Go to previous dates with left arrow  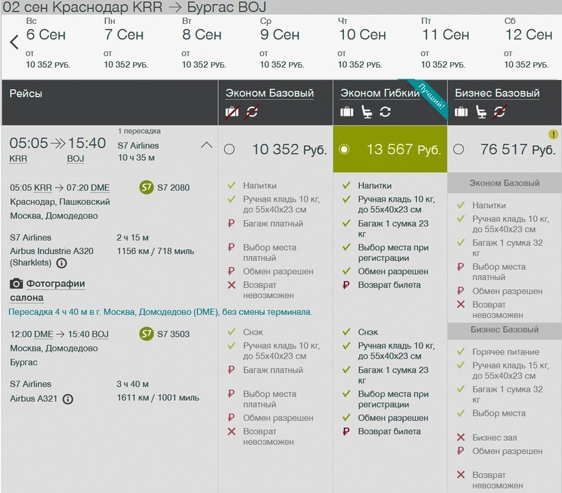[x=14, y=42]
